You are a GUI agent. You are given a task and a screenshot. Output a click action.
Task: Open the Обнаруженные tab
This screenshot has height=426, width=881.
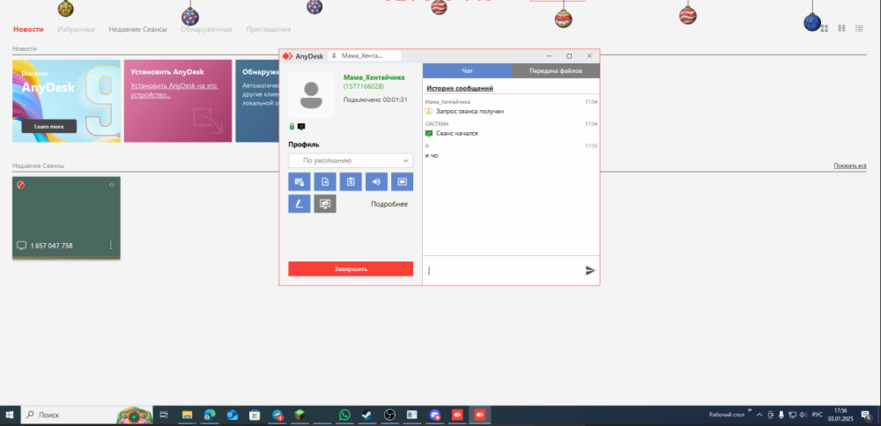(x=206, y=29)
